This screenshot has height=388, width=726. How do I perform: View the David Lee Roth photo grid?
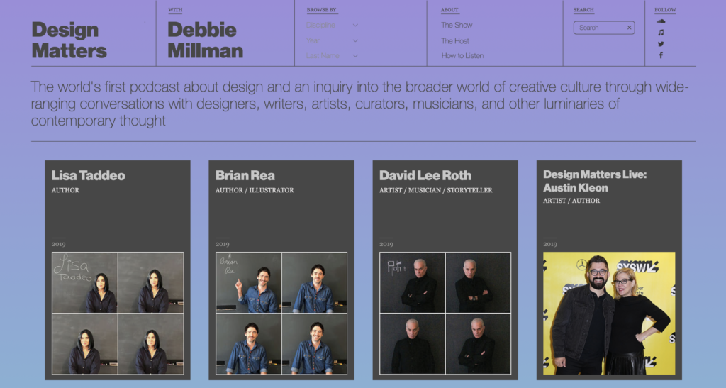pos(445,313)
